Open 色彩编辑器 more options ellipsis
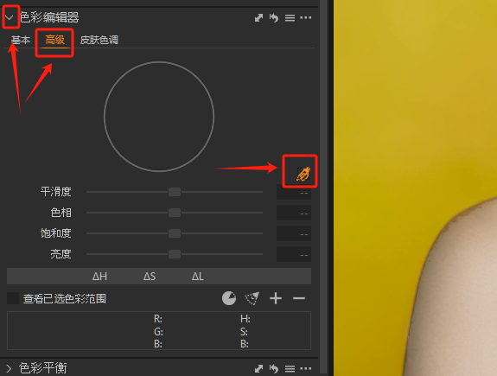The width and height of the screenshot is (497, 376). pyautogui.click(x=306, y=18)
